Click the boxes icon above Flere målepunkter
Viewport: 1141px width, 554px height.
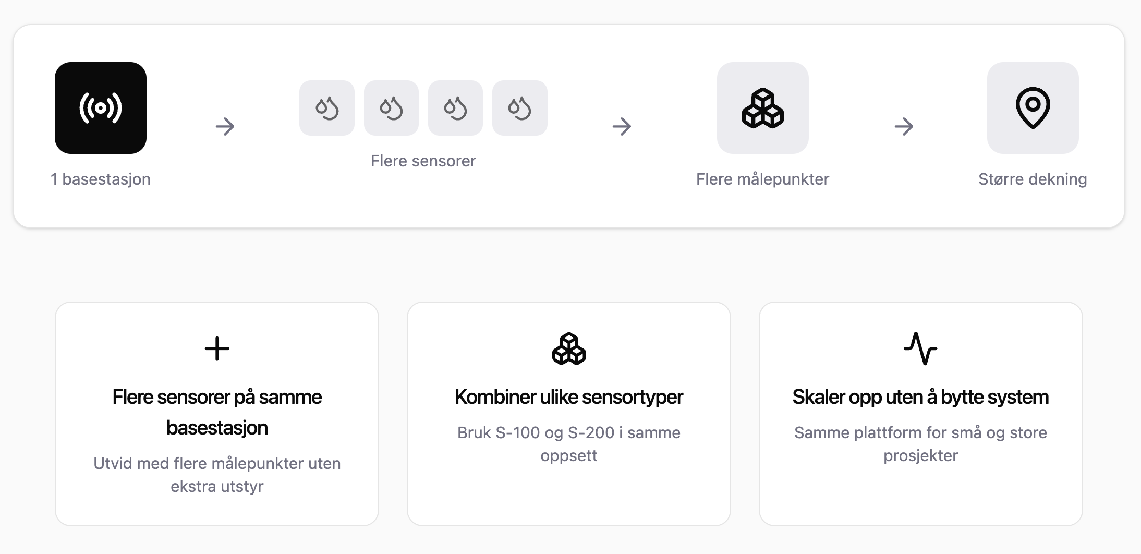click(763, 108)
